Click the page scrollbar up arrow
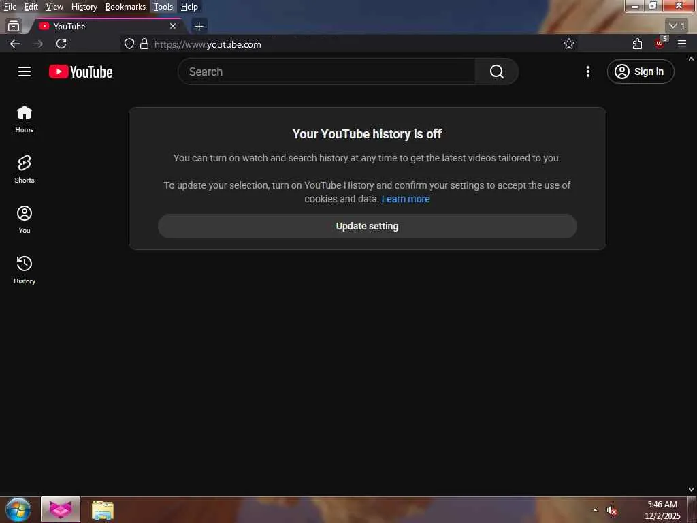Viewport: 697px width, 523px height. (692, 59)
